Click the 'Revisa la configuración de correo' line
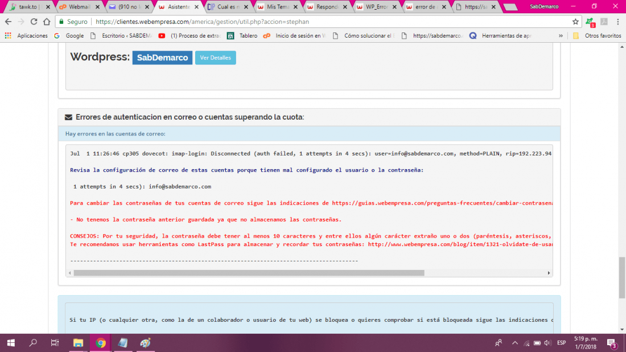 point(247,170)
